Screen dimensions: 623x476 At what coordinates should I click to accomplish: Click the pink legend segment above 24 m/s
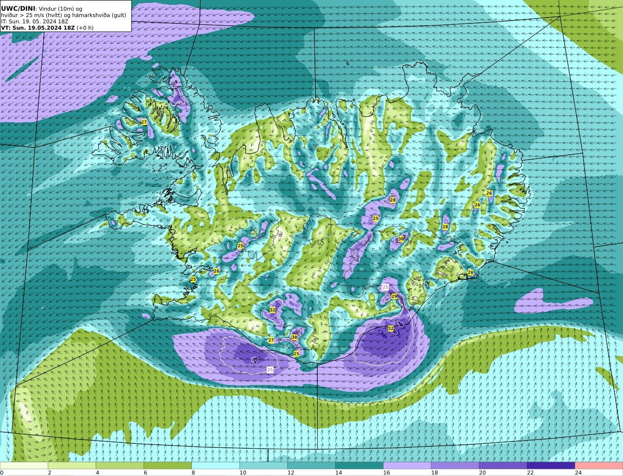(599, 466)
